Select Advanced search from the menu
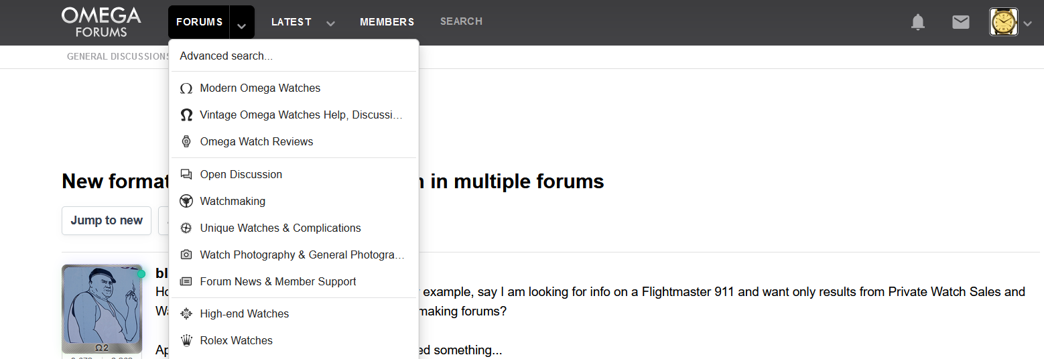 point(226,56)
